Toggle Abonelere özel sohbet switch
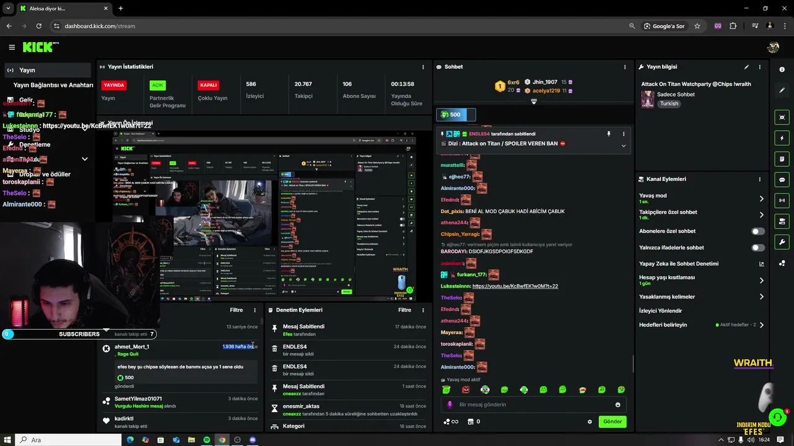This screenshot has height=446, width=794. [758, 231]
